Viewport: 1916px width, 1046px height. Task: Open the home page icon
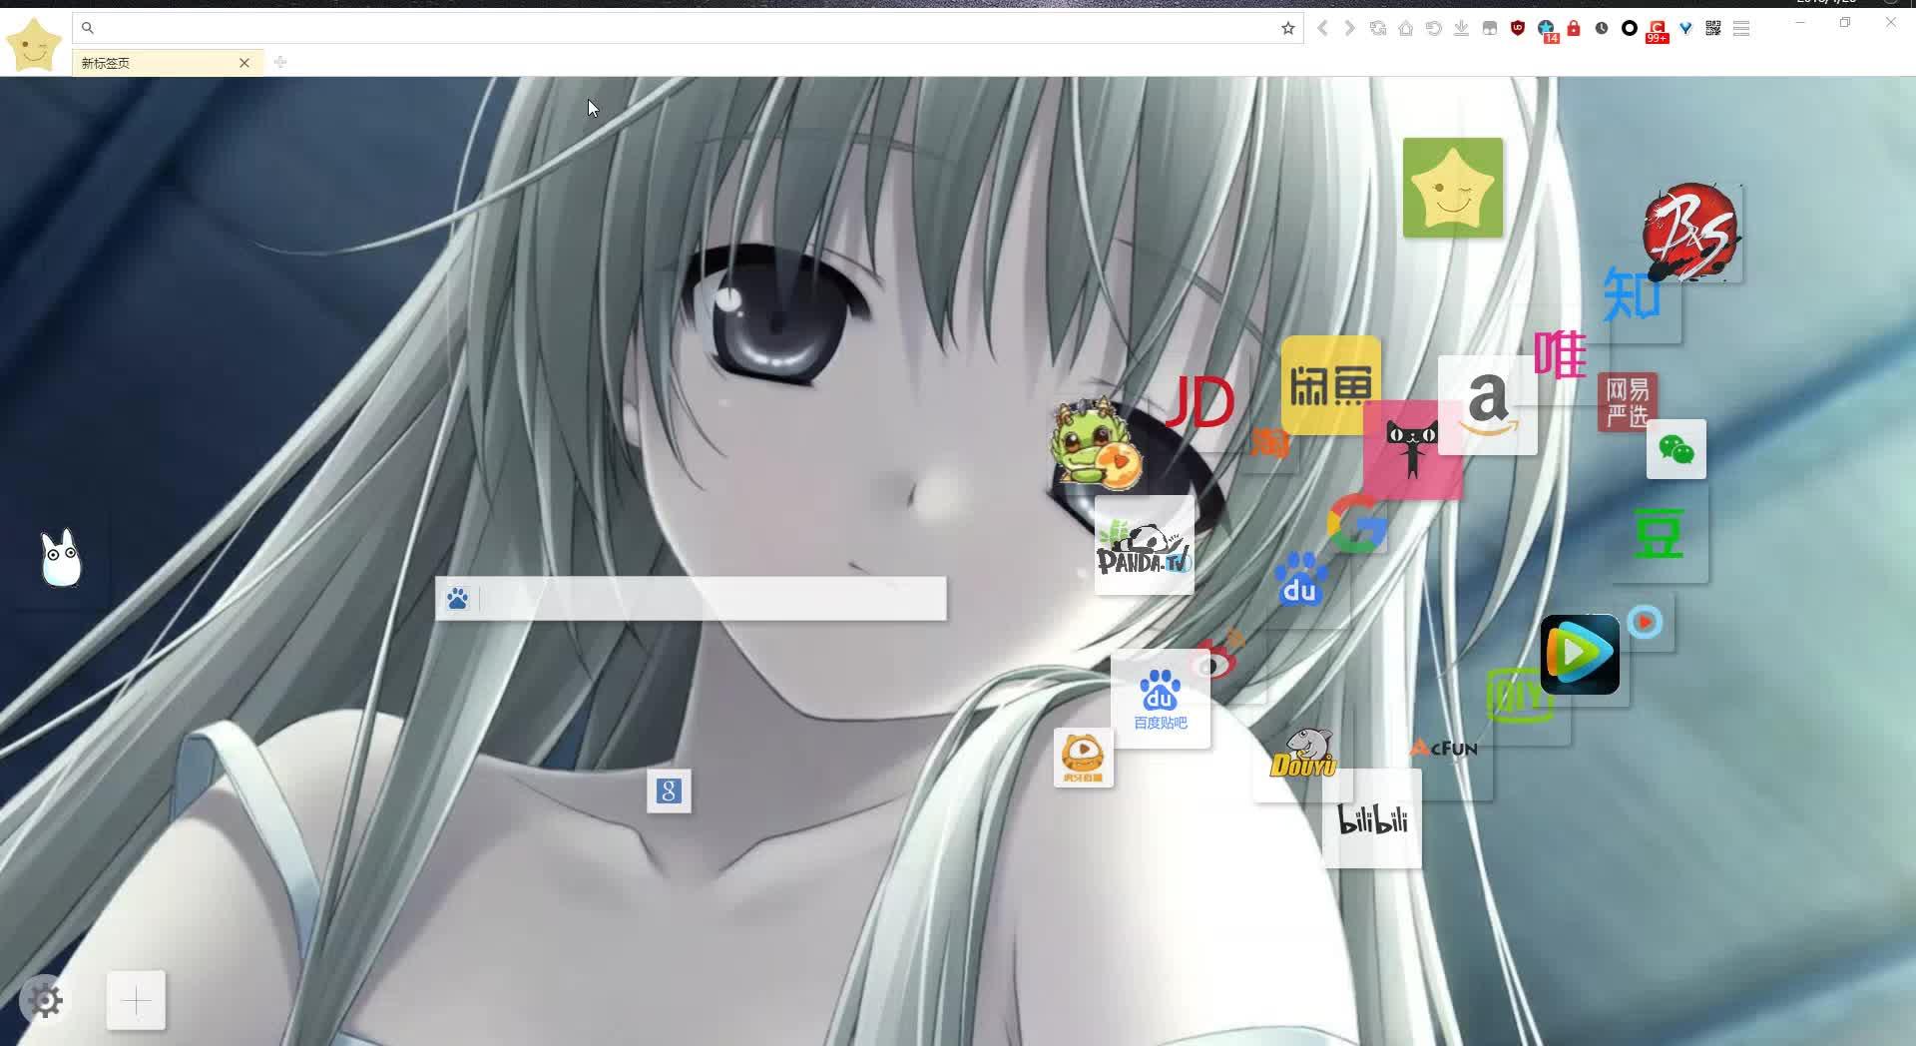[1405, 28]
